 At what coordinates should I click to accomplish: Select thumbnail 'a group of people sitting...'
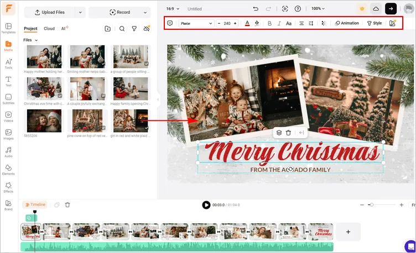(x=131, y=56)
